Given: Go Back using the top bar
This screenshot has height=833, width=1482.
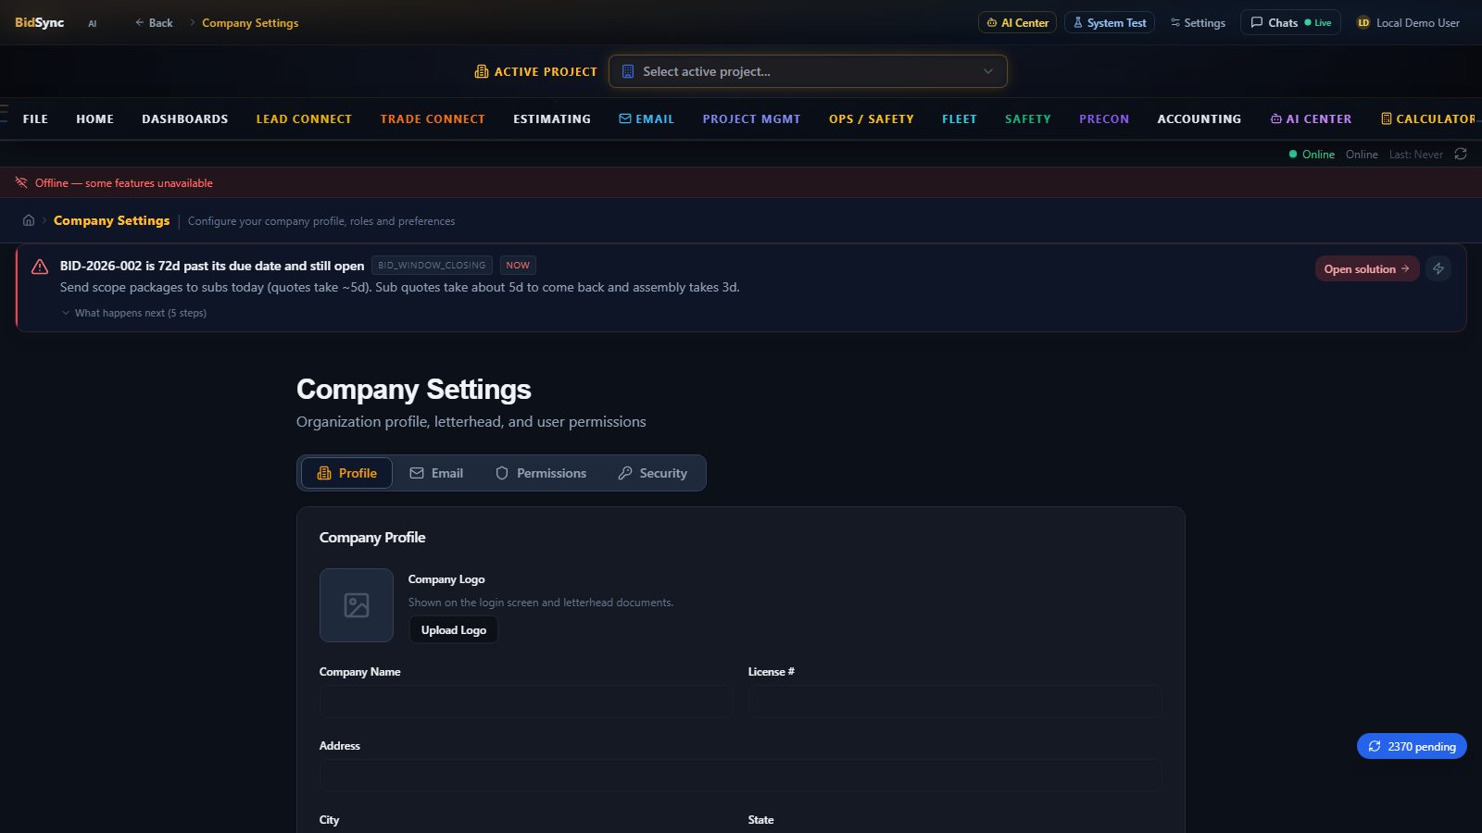Looking at the screenshot, I should coord(154,22).
